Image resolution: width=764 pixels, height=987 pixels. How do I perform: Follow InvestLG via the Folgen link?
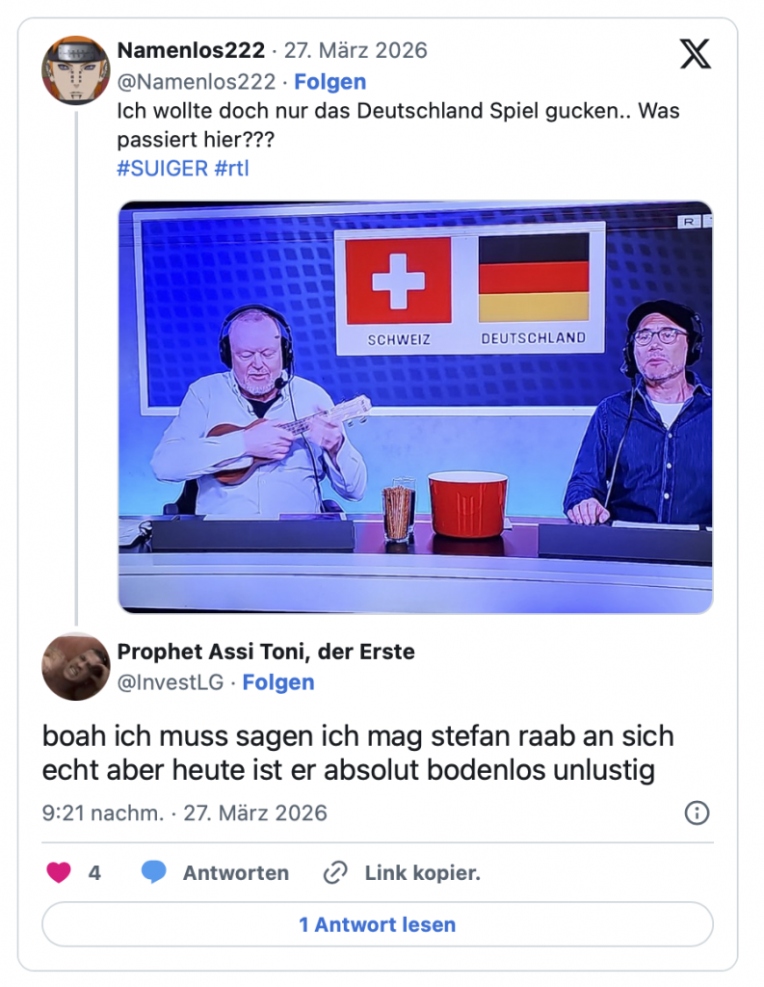coord(281,682)
